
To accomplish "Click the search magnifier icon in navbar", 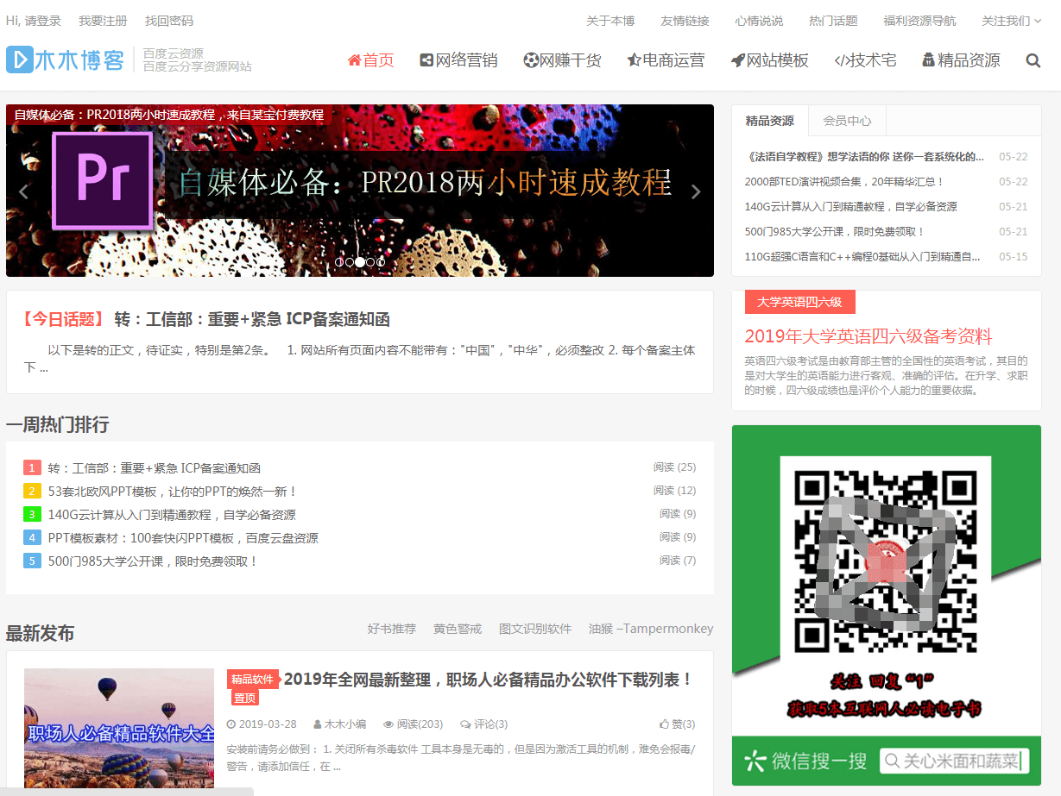I will pyautogui.click(x=1033, y=60).
